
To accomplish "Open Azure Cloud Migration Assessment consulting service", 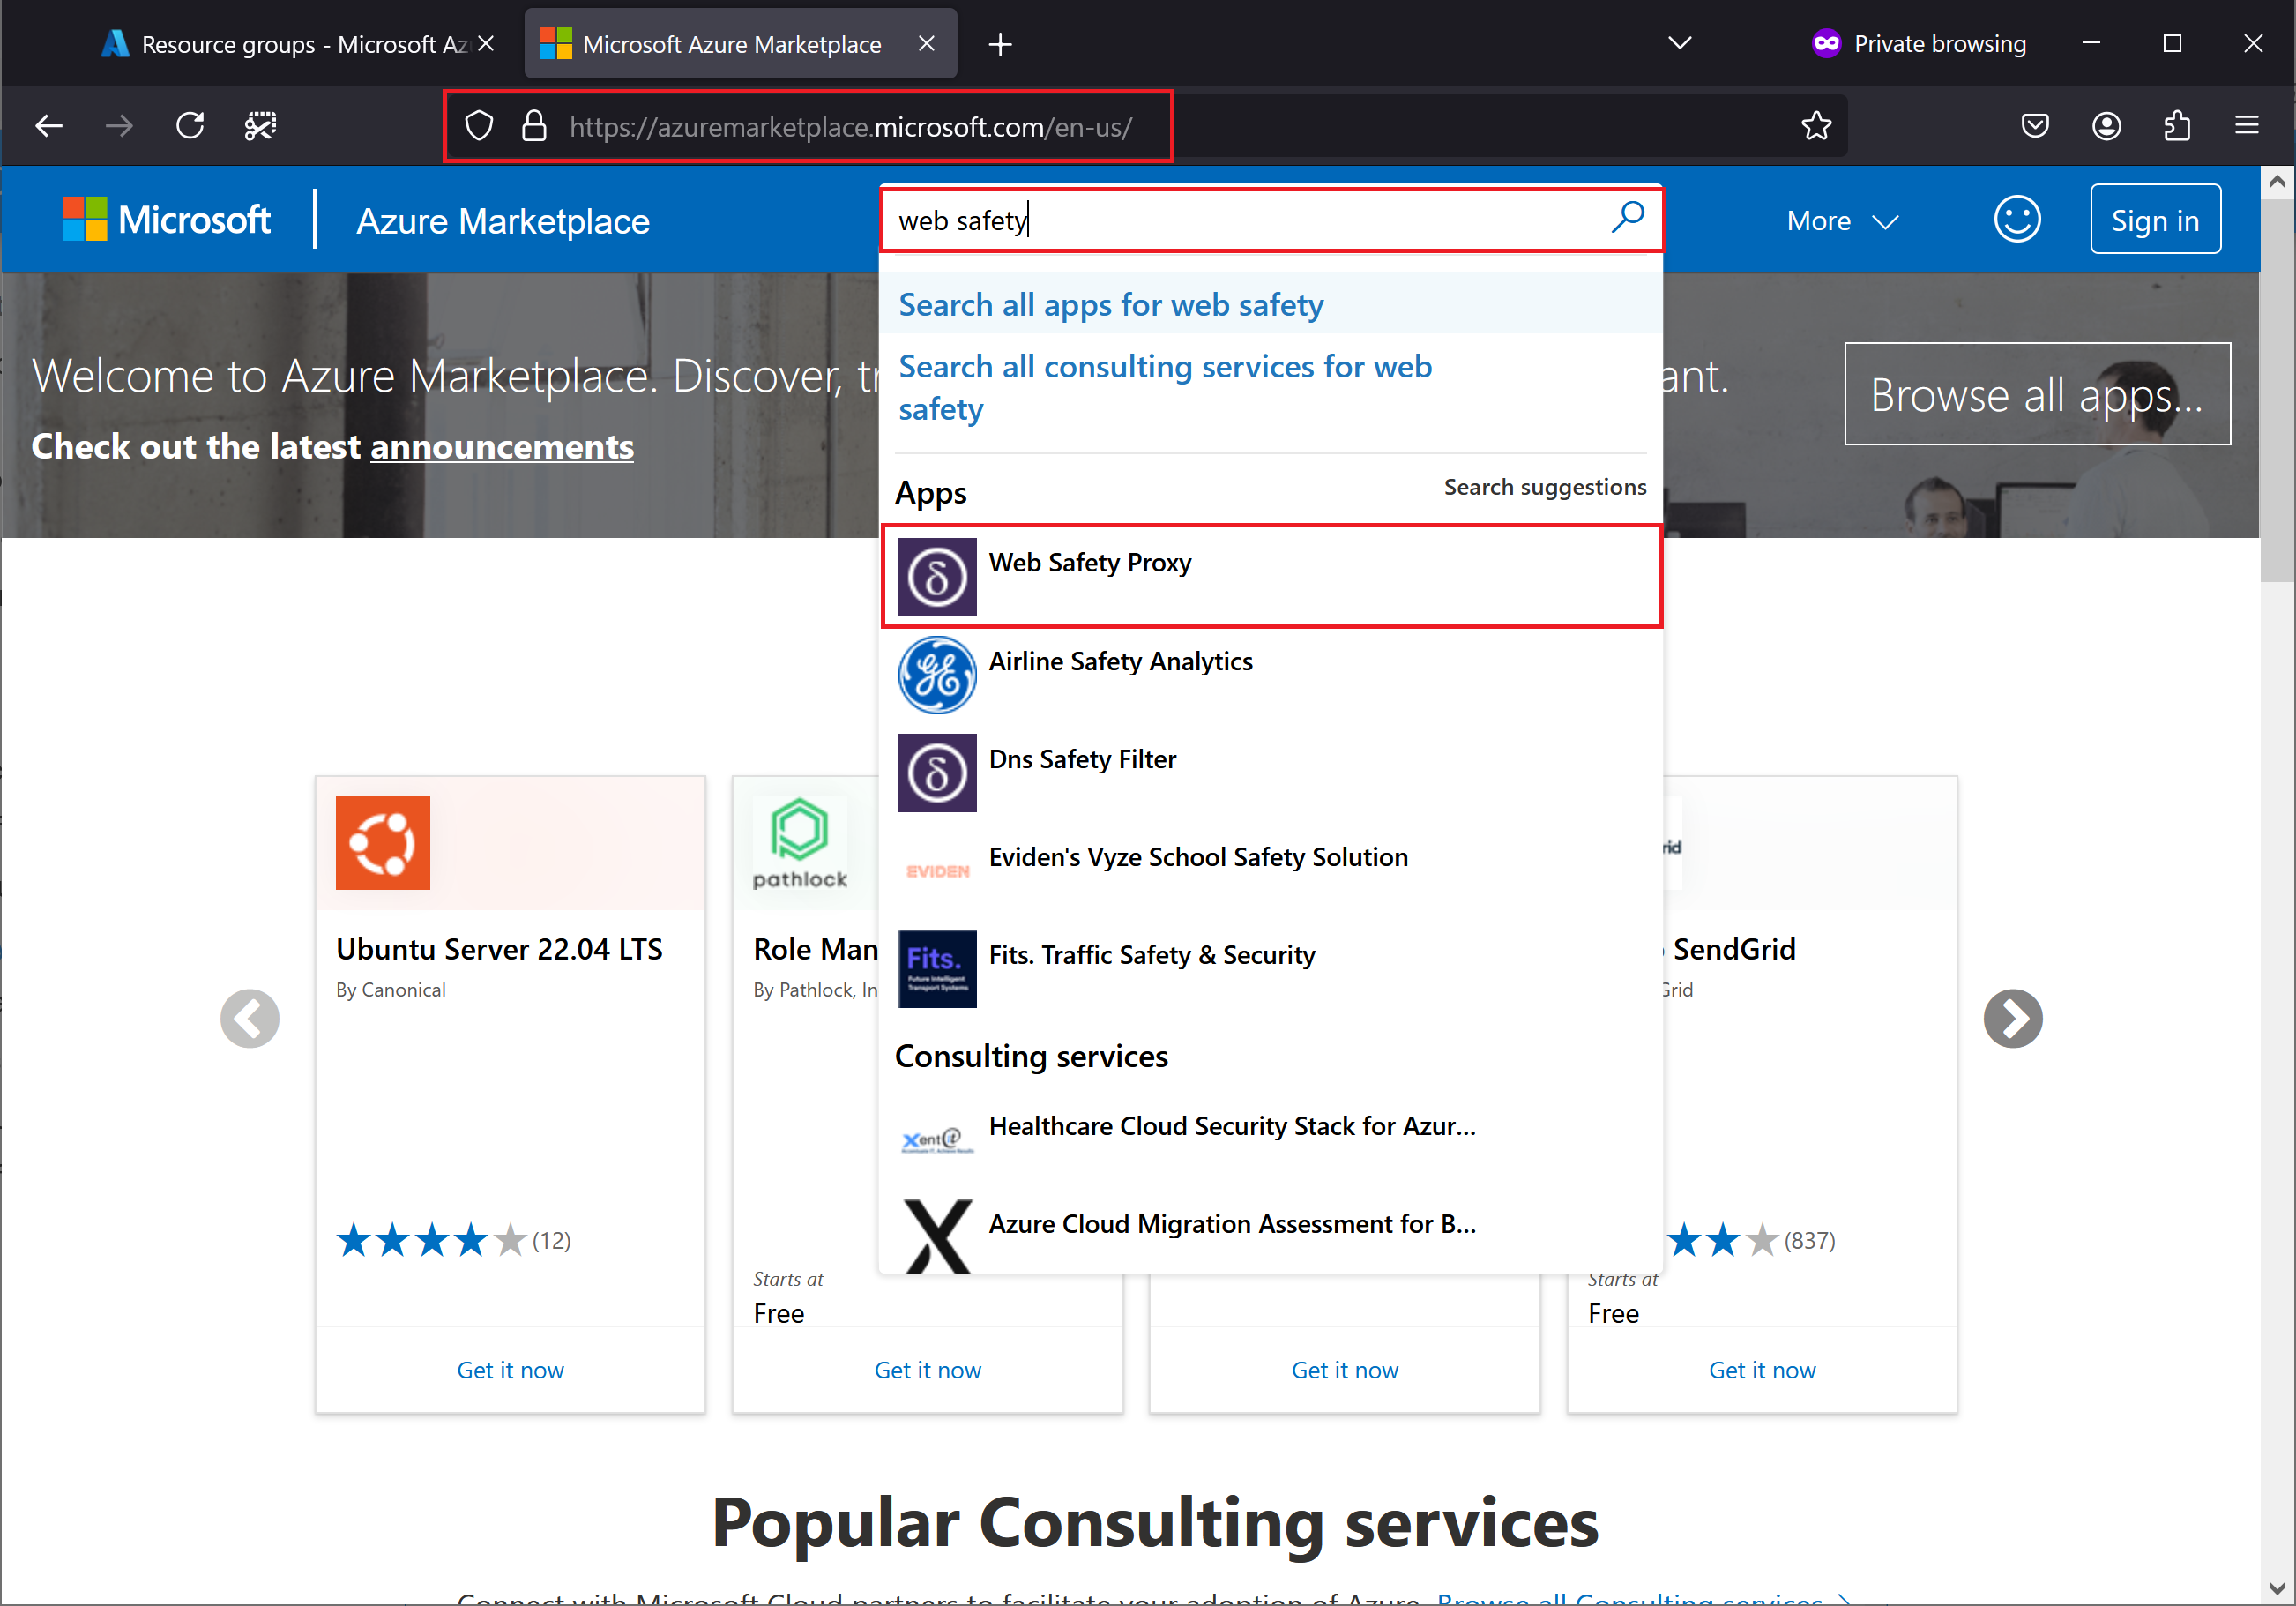I will (x=1271, y=1235).
